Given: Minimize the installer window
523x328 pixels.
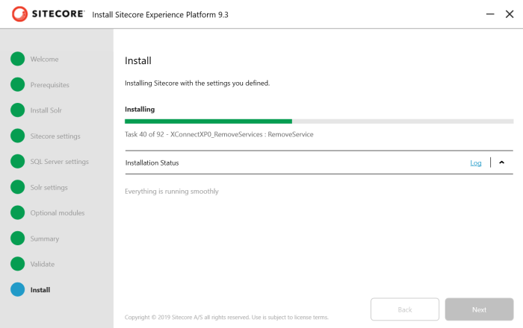Looking at the screenshot, I should click(x=490, y=14).
